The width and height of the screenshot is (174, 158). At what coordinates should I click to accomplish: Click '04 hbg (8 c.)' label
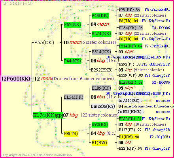tap(104, 133)
